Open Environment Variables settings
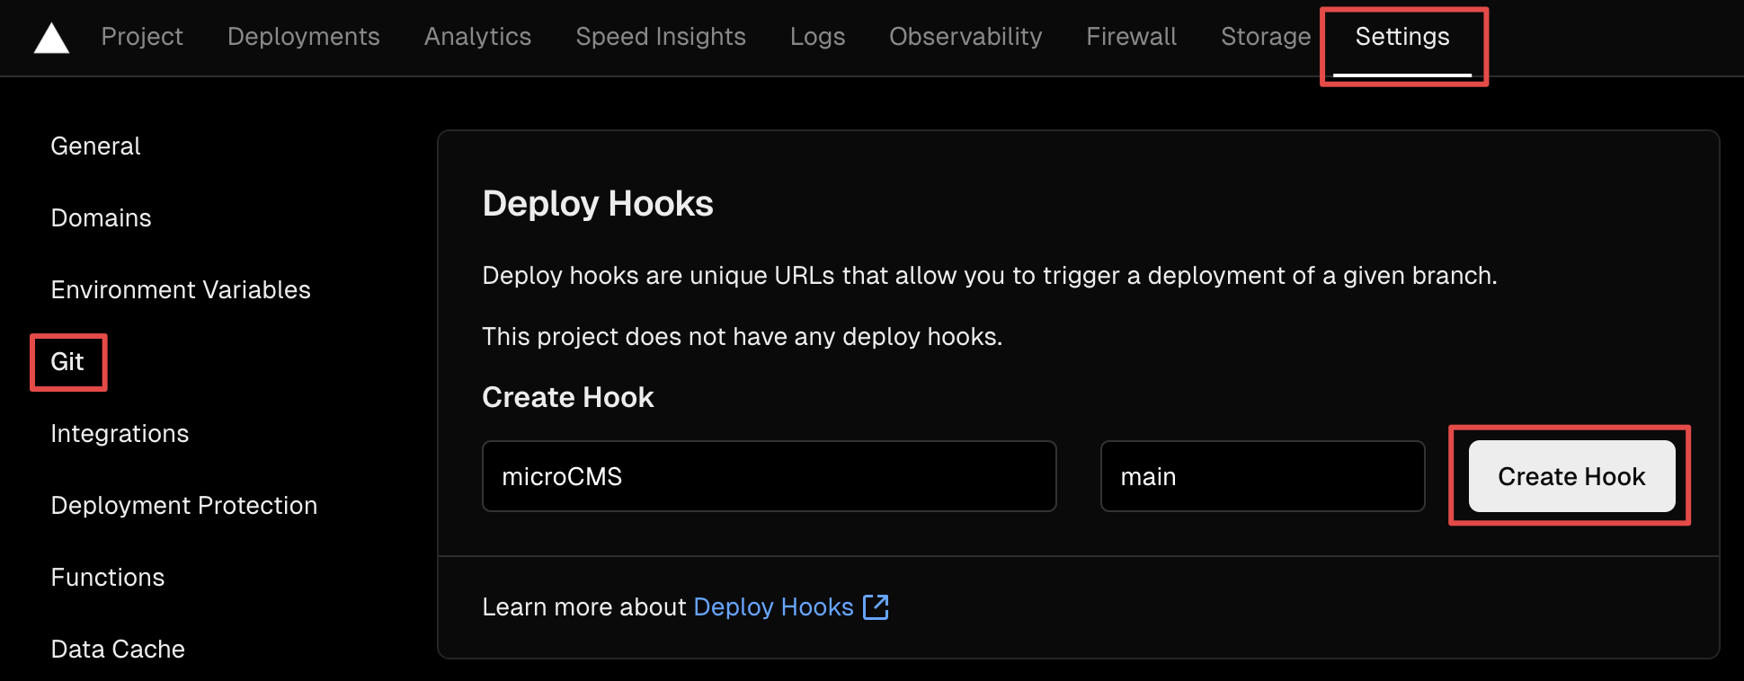Viewport: 1744px width, 681px height. point(181,290)
